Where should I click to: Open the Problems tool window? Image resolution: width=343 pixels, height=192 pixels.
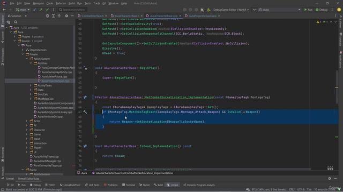tap(111, 185)
